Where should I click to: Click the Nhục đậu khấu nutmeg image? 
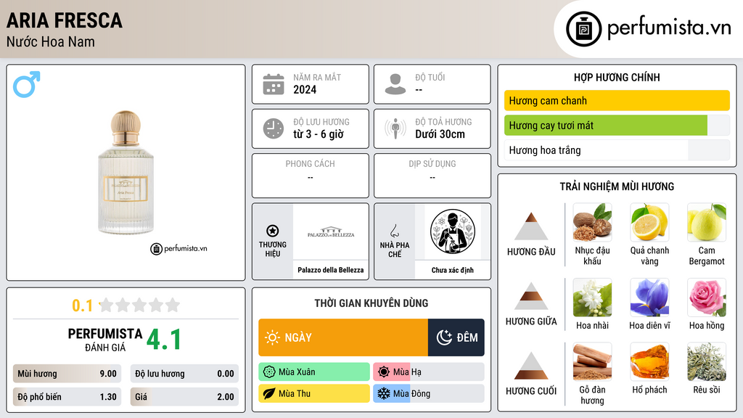pos(592,222)
